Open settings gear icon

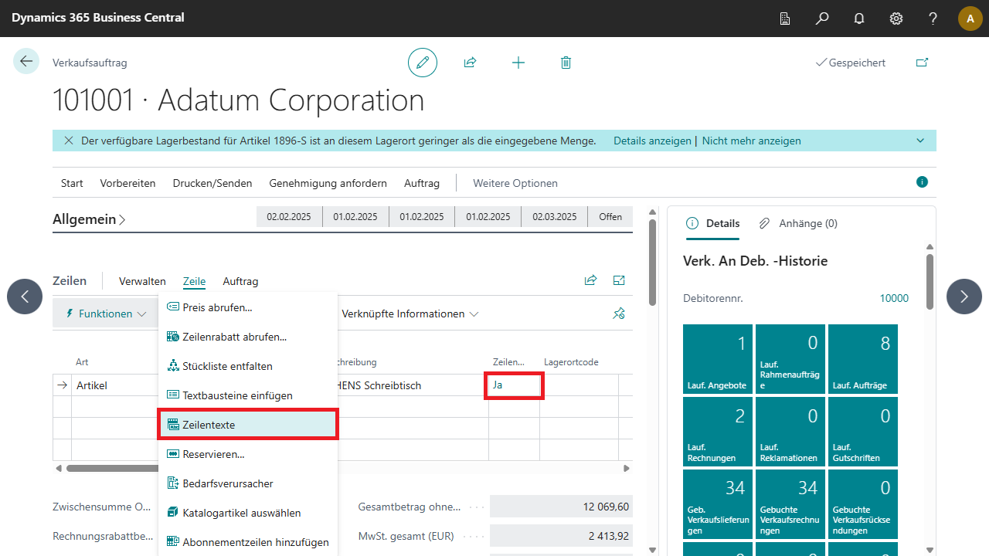[x=896, y=19]
